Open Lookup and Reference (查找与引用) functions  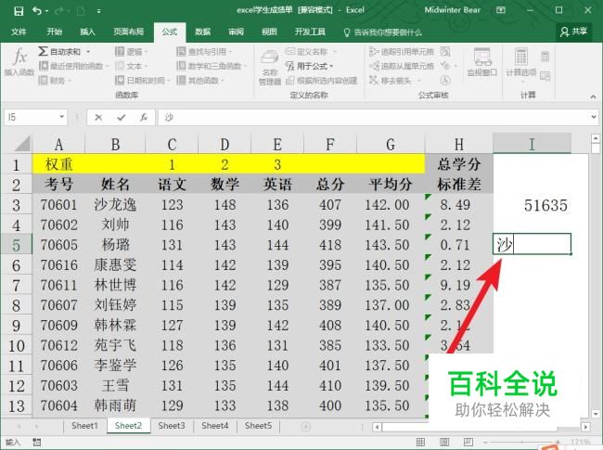(204, 51)
